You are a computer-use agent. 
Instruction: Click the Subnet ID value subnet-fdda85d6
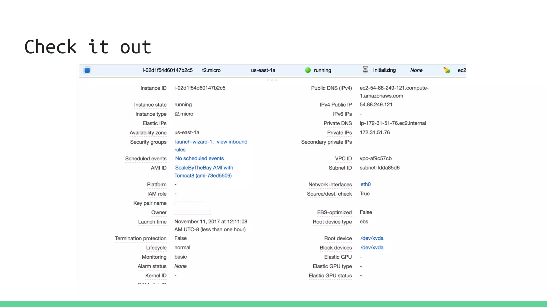(379, 168)
